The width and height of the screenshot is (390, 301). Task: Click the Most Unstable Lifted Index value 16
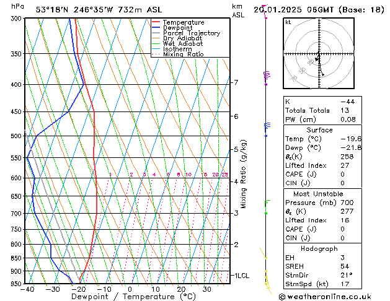(345, 220)
